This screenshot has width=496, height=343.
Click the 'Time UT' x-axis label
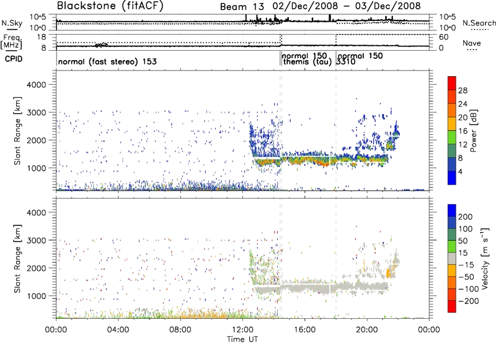coord(242,339)
